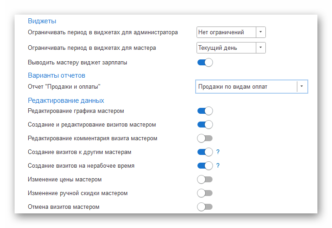Open "Продажи и оплаты" report dropdown arrow

pyautogui.click(x=302, y=86)
